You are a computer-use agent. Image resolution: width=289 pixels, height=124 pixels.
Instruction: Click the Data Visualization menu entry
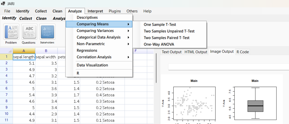point(92,65)
